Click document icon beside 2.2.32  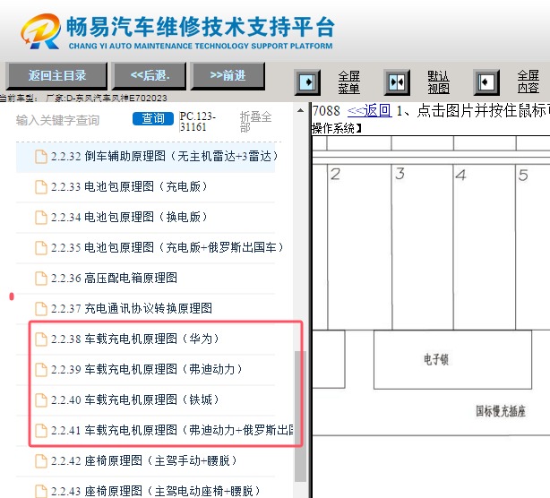point(41,157)
